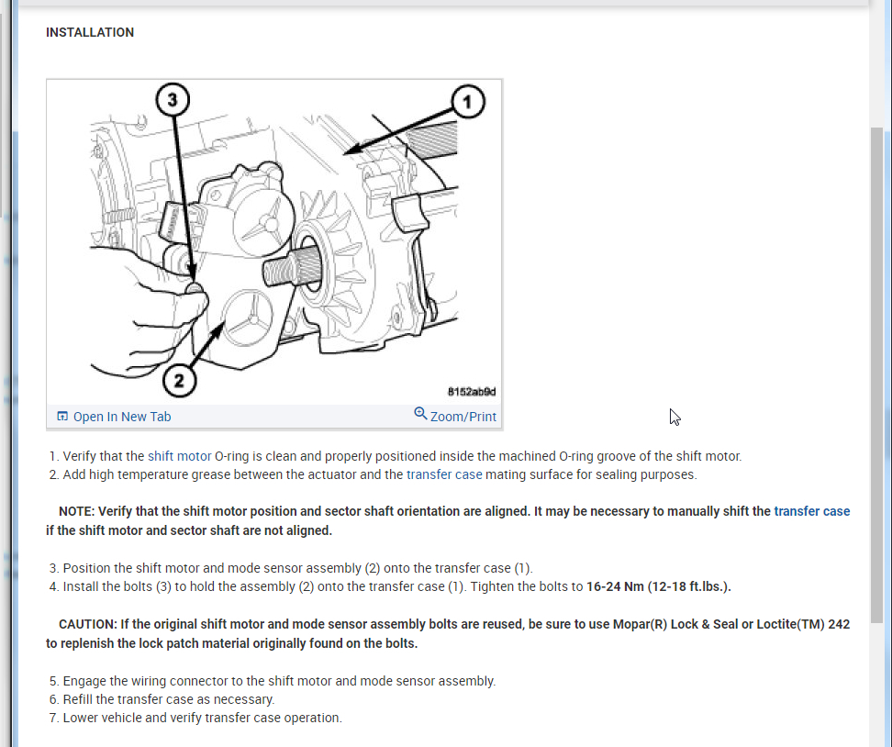This screenshot has height=747, width=892.
Task: Click step 3 'Position the shift motor' text
Action: pos(297,568)
